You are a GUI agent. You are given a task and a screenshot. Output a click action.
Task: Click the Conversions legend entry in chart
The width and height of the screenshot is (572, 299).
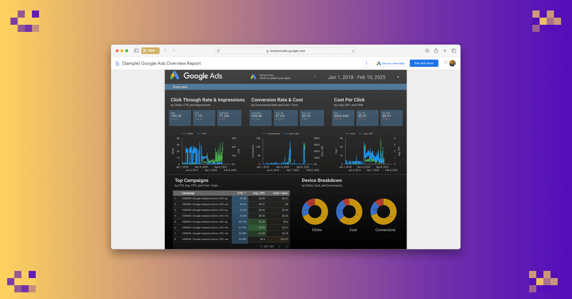tap(271, 134)
